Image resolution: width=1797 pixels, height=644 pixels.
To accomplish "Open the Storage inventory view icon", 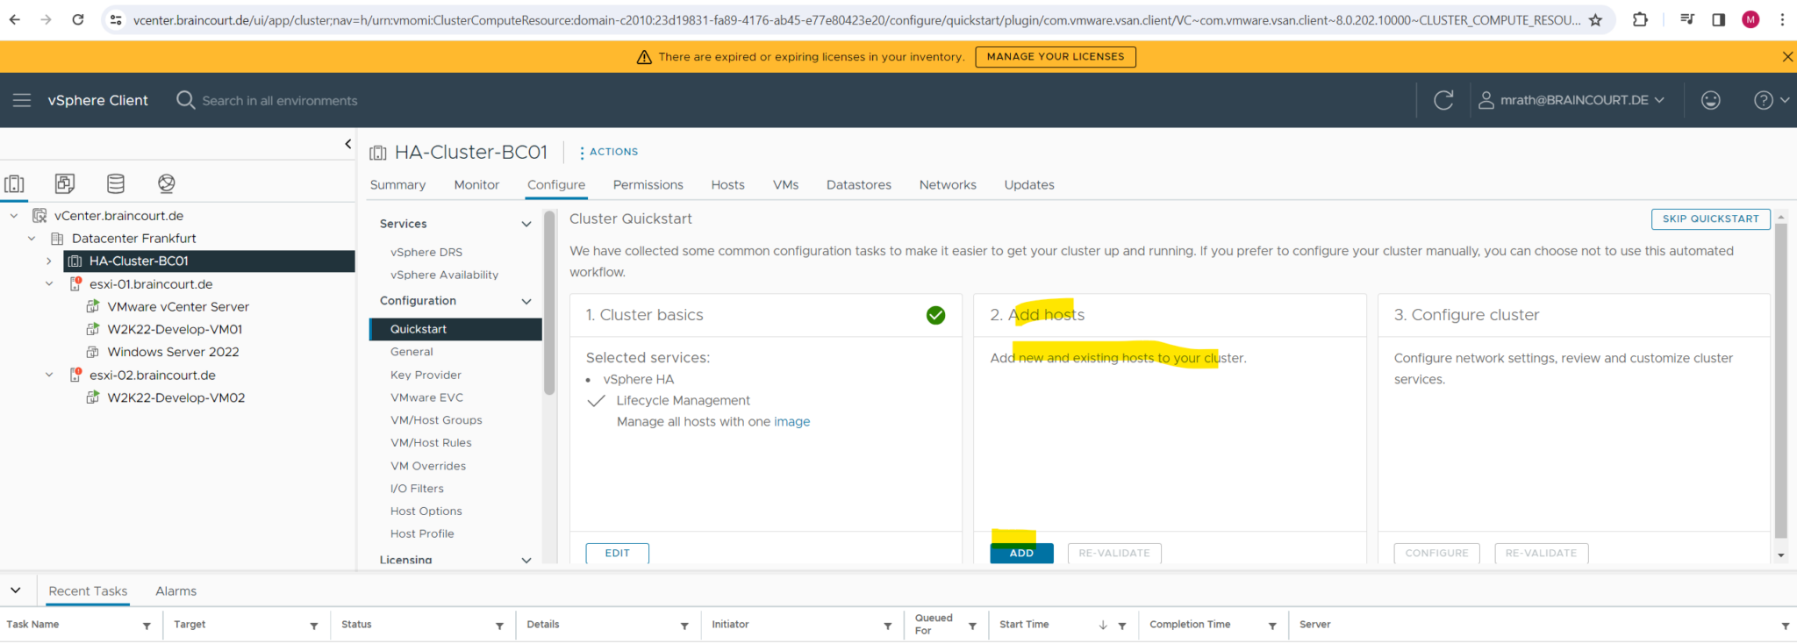I will [116, 183].
